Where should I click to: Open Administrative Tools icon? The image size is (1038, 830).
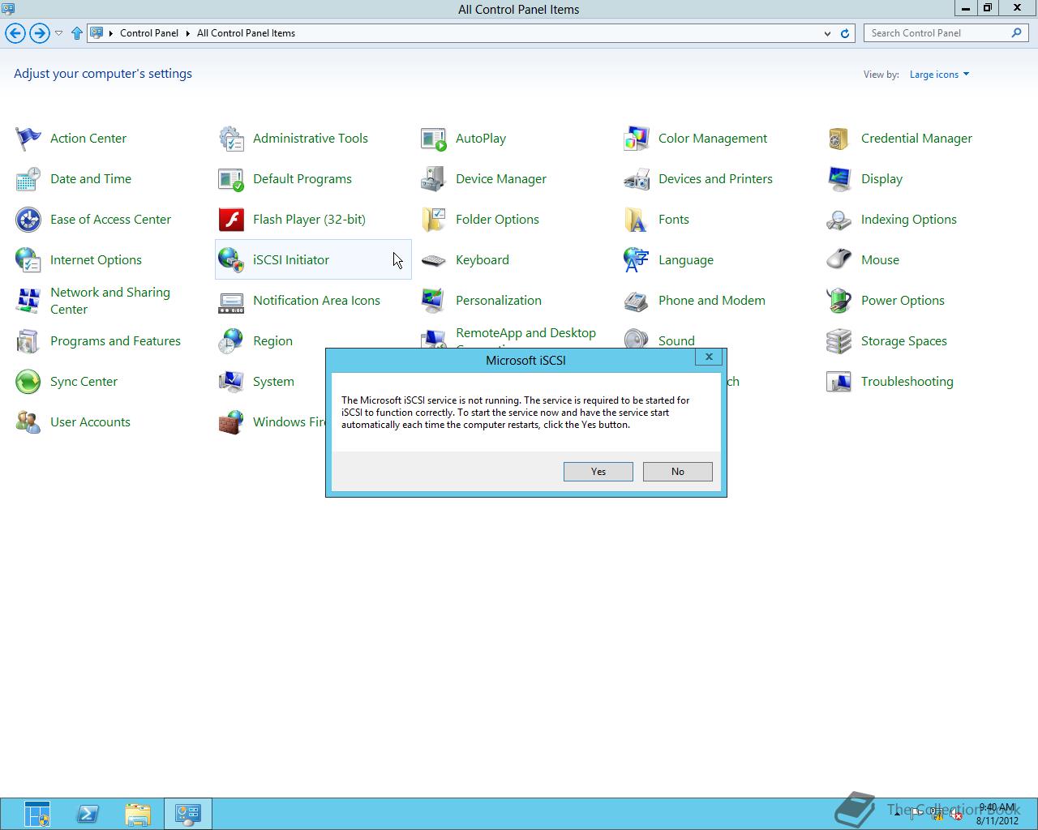pos(231,139)
